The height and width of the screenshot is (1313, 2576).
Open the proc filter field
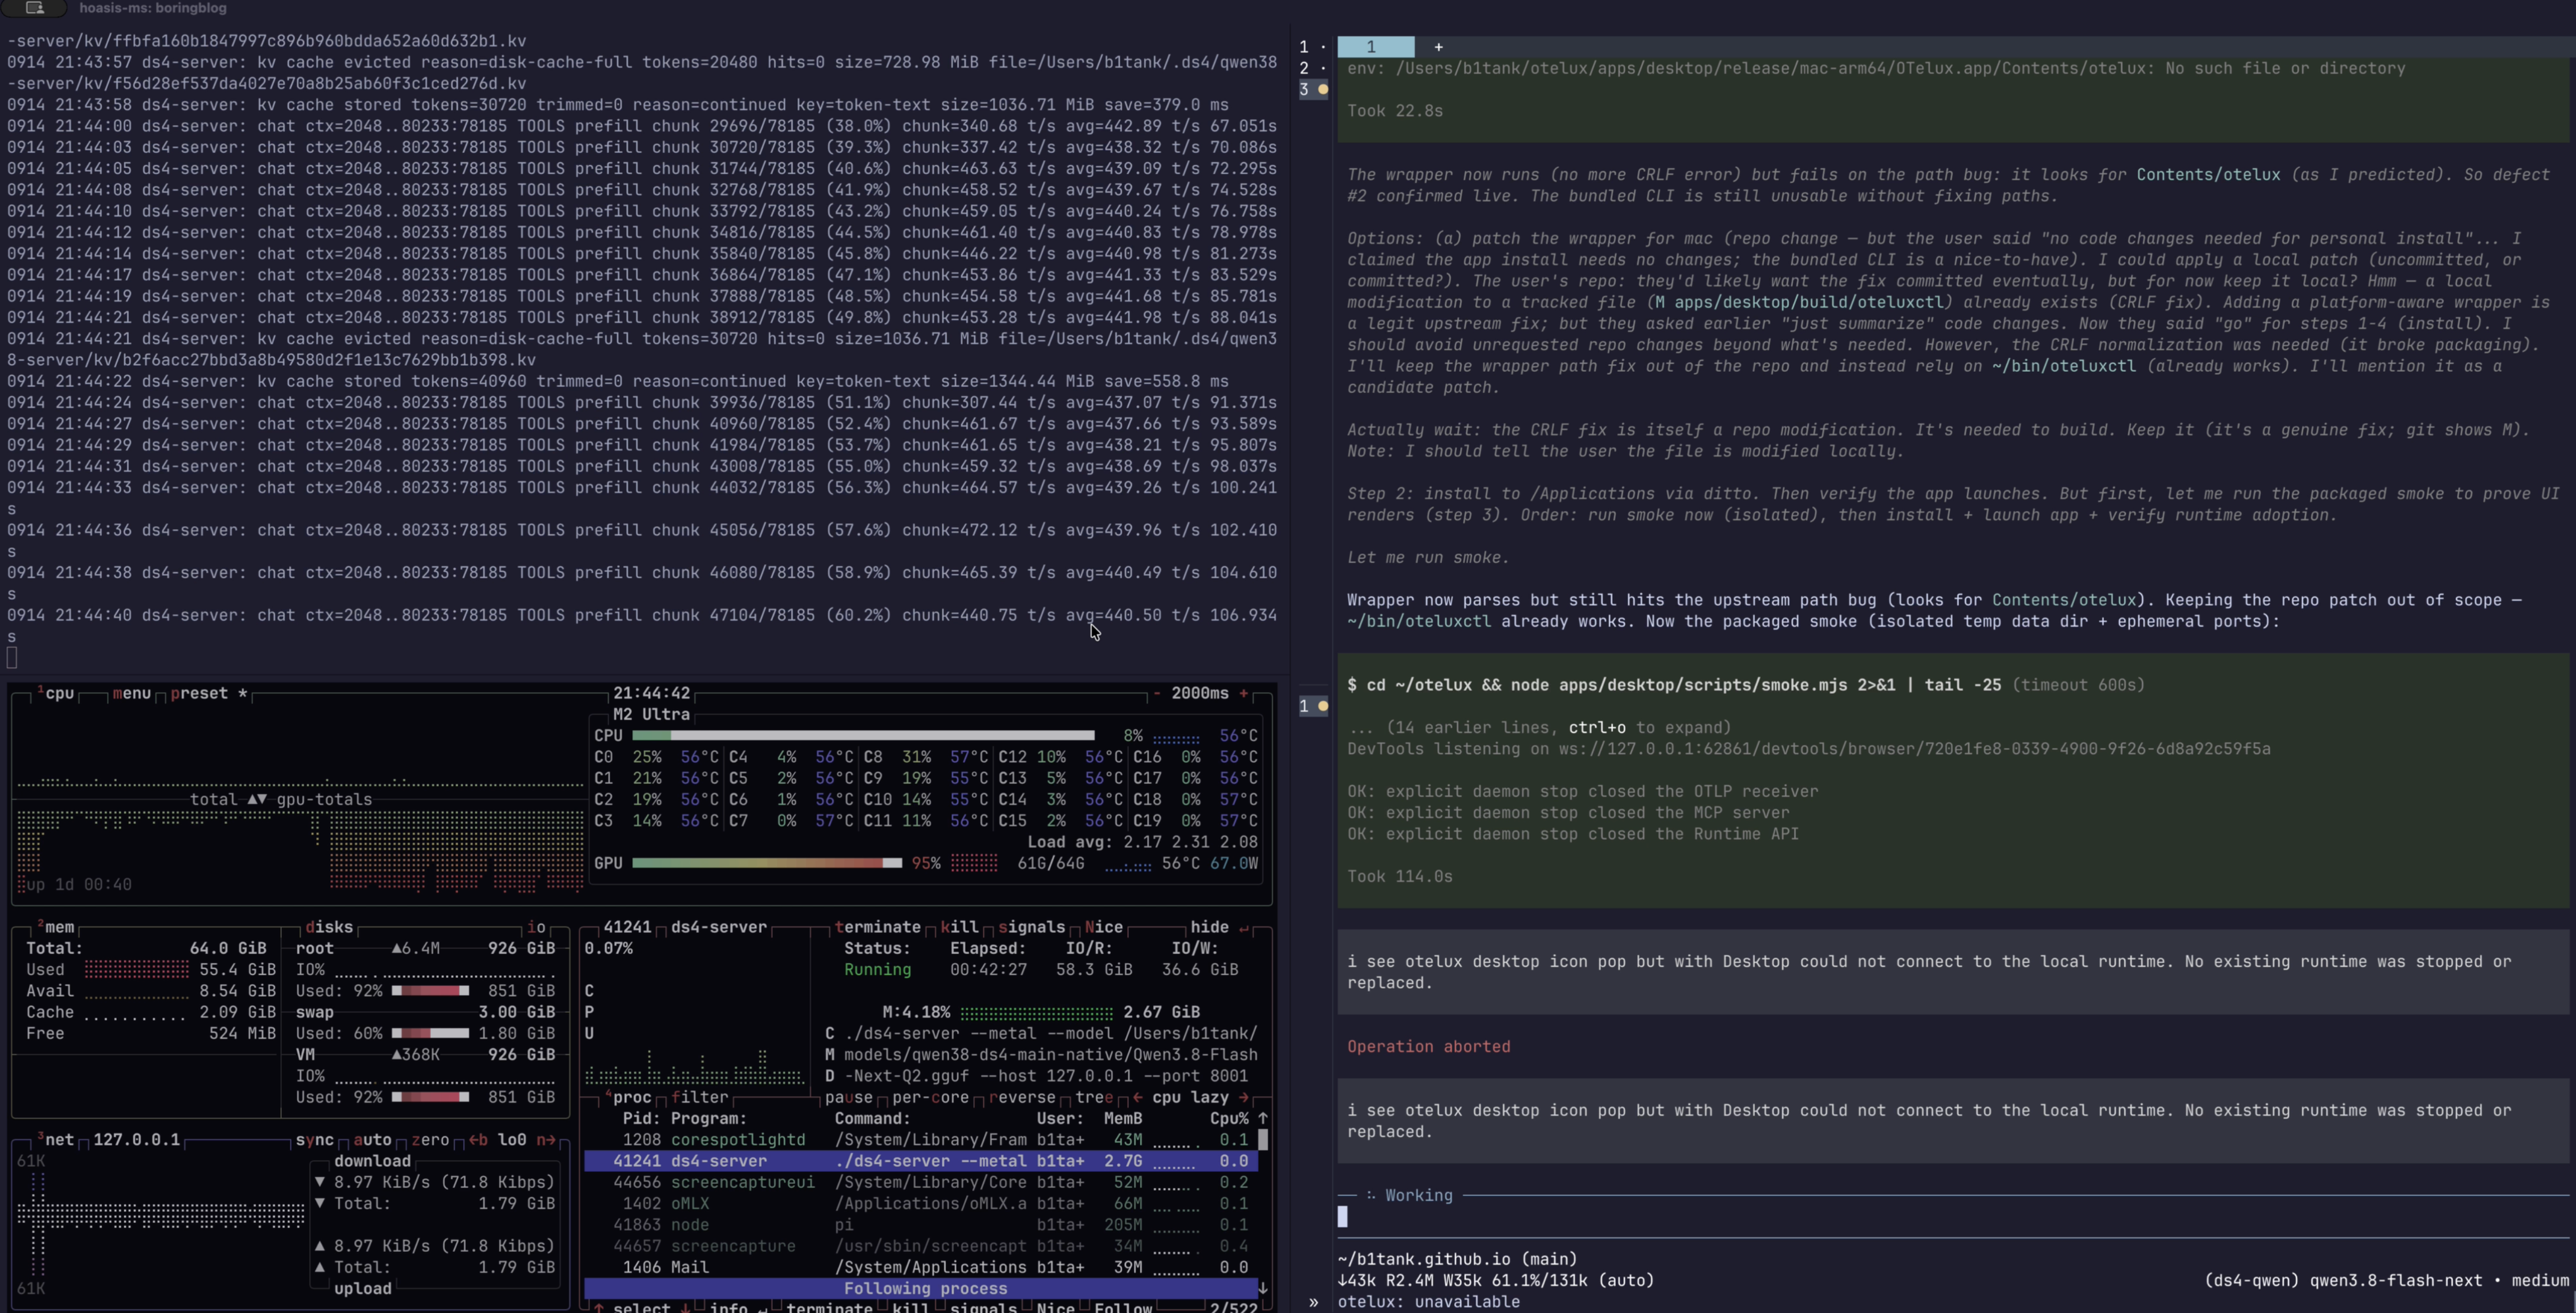click(699, 1097)
